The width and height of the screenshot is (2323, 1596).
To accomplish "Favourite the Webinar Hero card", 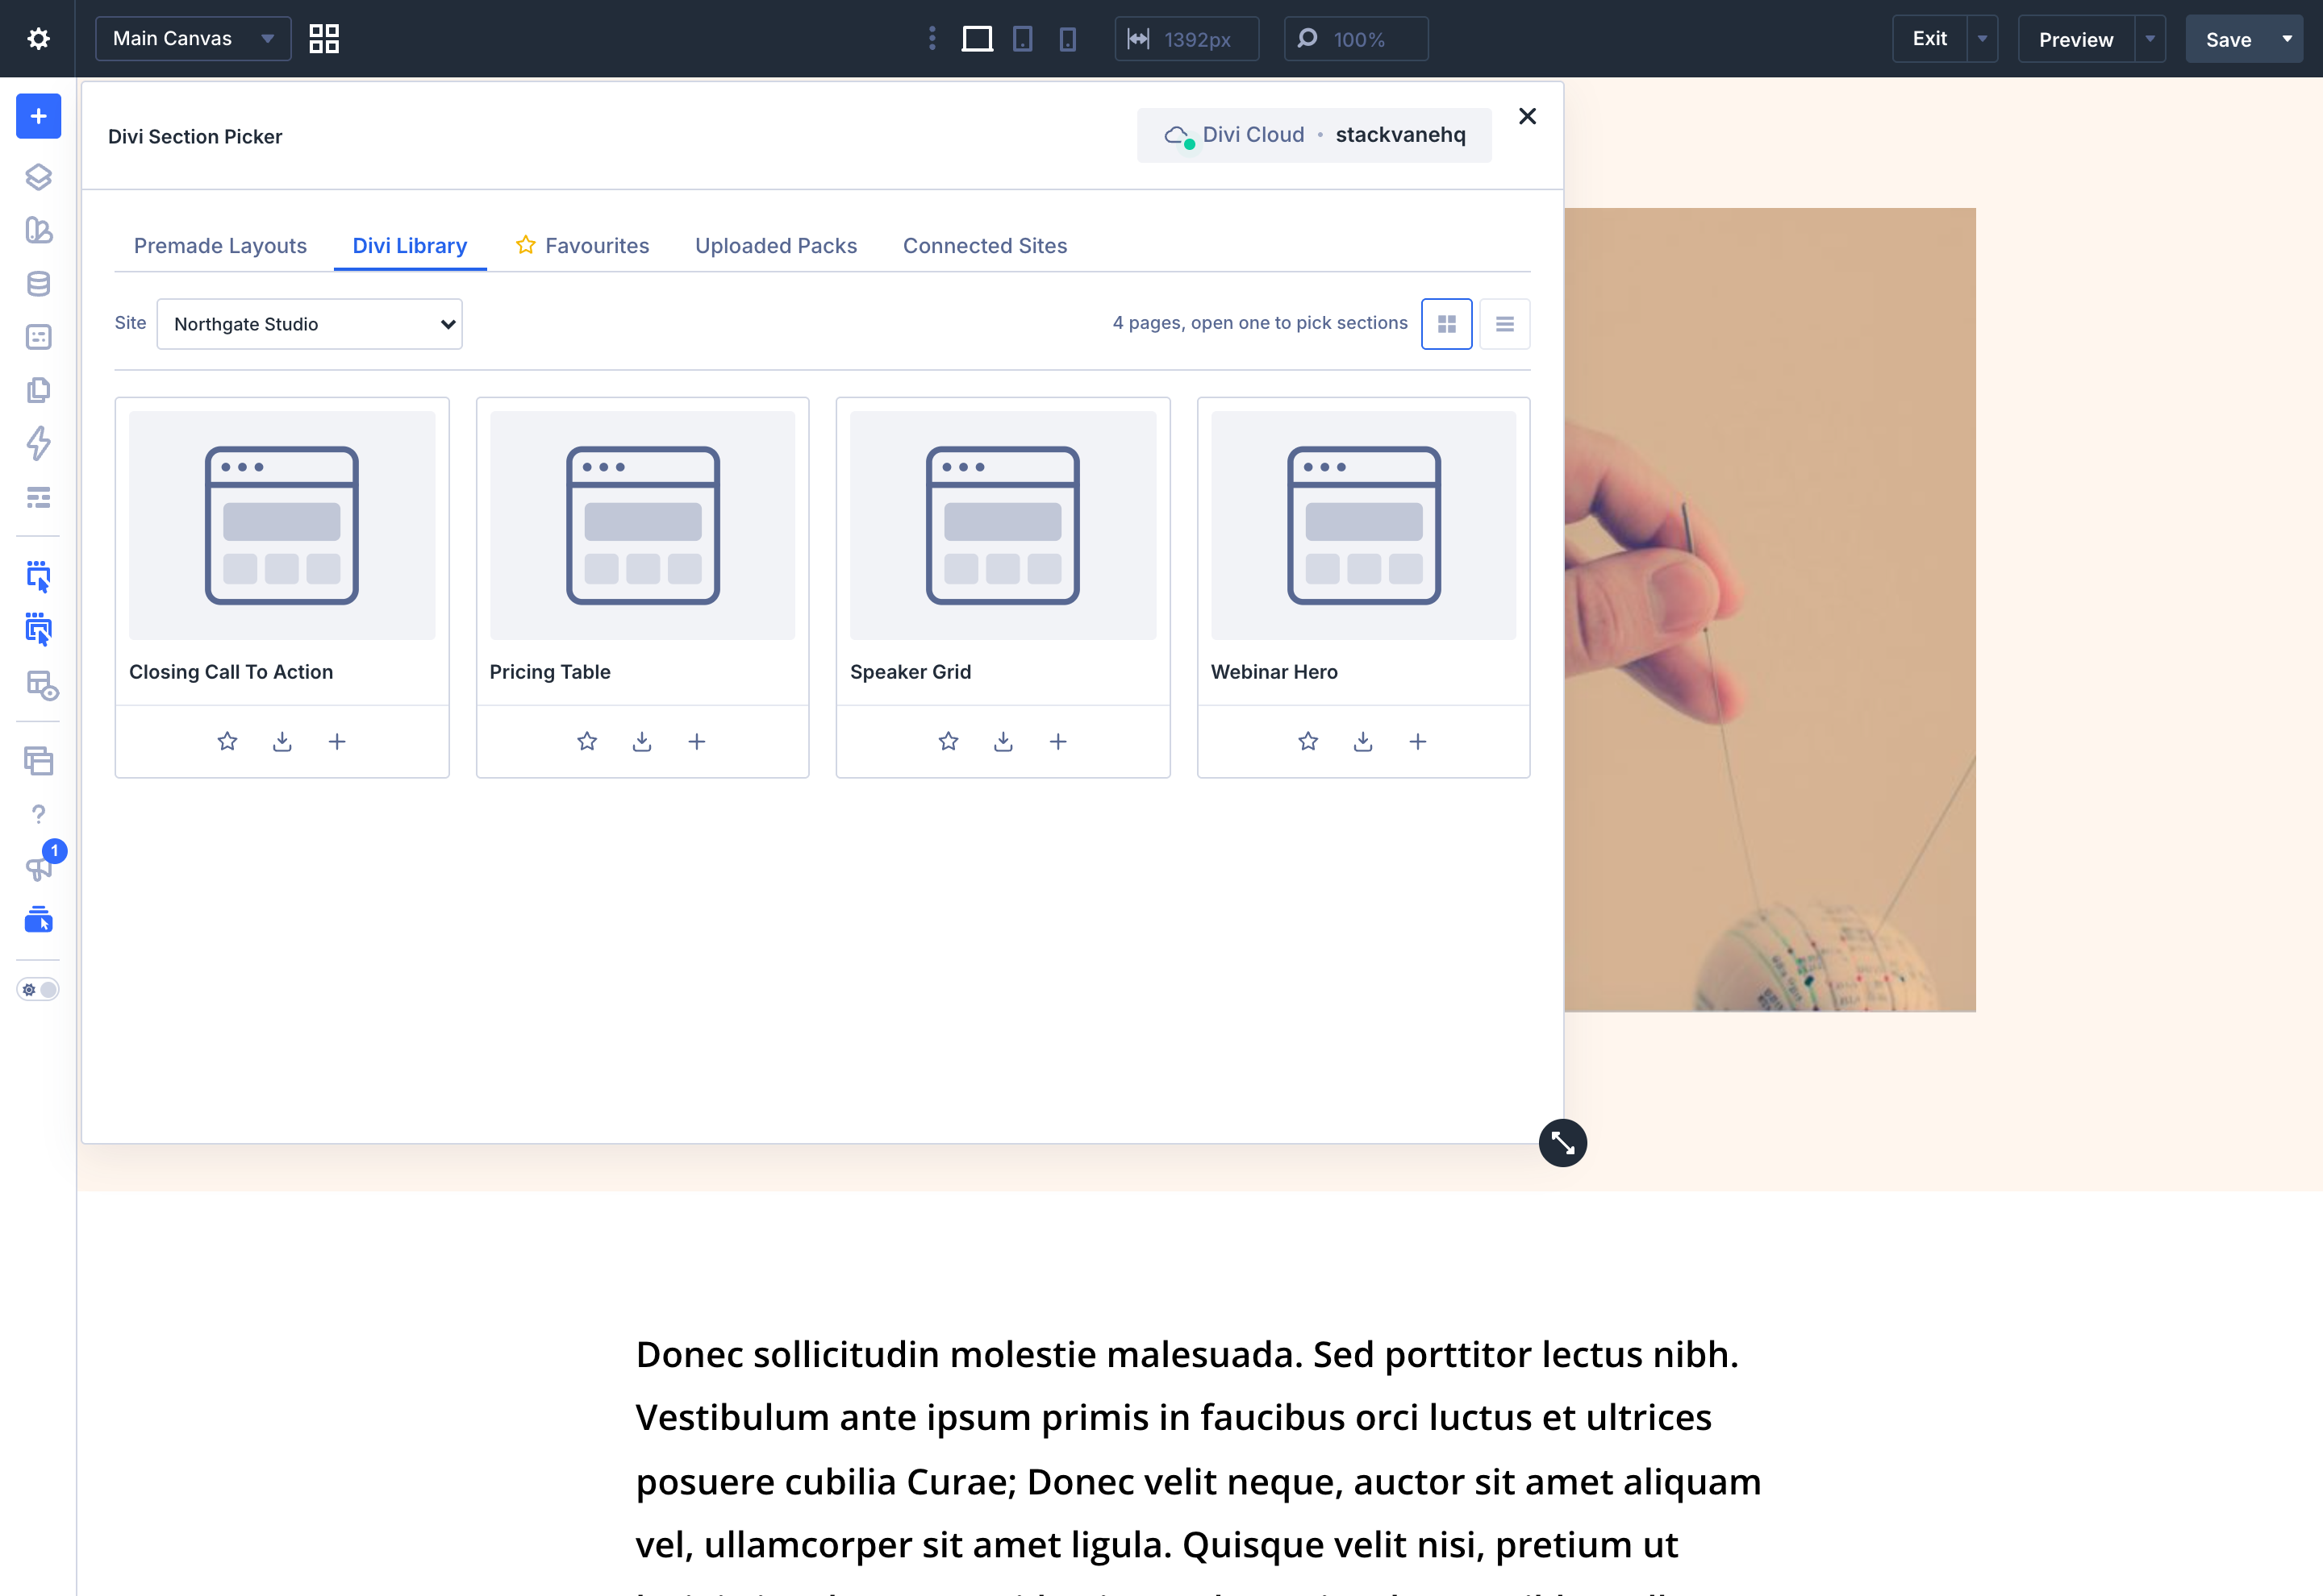I will (1307, 741).
